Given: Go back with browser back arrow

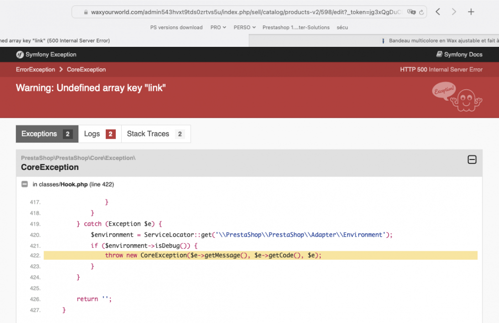Looking at the screenshot, I should [438, 12].
